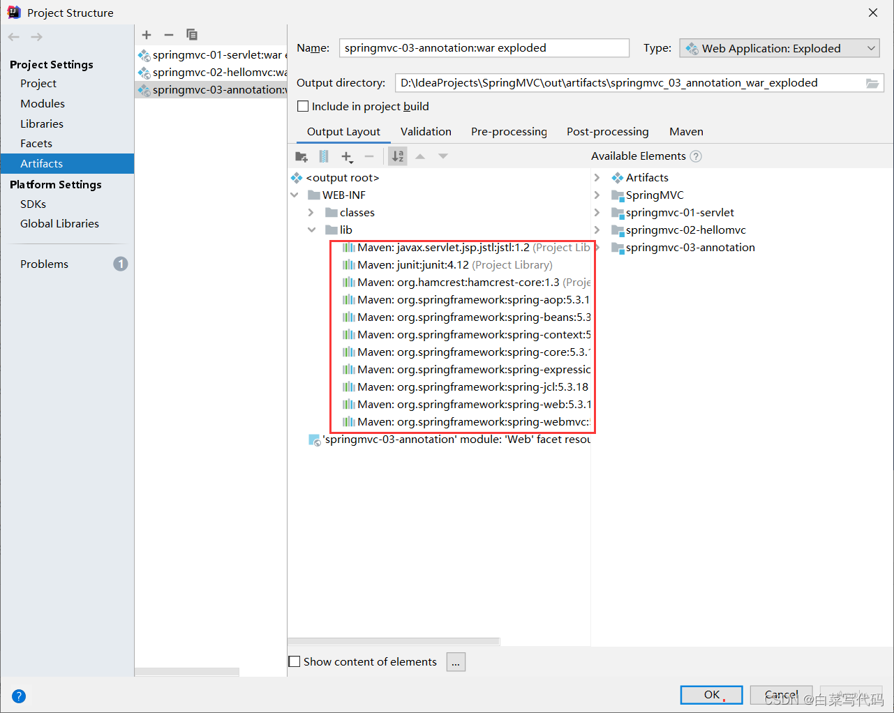Open Facets settings section
894x713 pixels.
(36, 144)
